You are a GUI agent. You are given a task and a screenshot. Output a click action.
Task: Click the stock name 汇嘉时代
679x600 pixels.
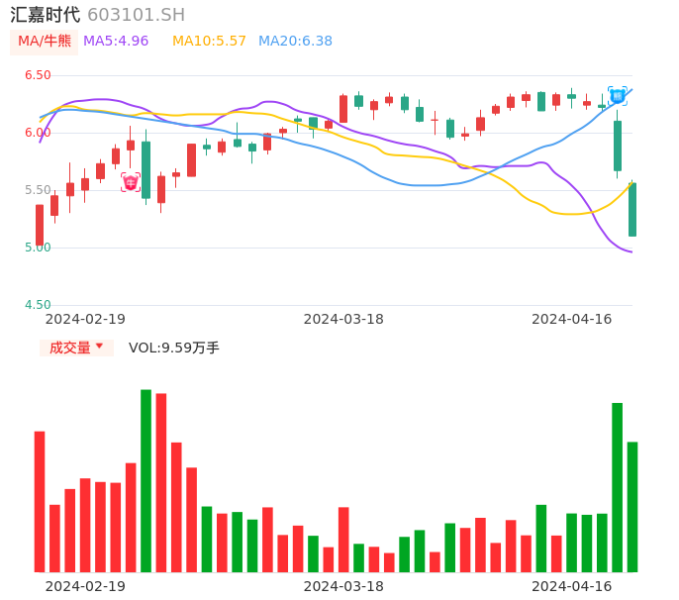coord(46,15)
